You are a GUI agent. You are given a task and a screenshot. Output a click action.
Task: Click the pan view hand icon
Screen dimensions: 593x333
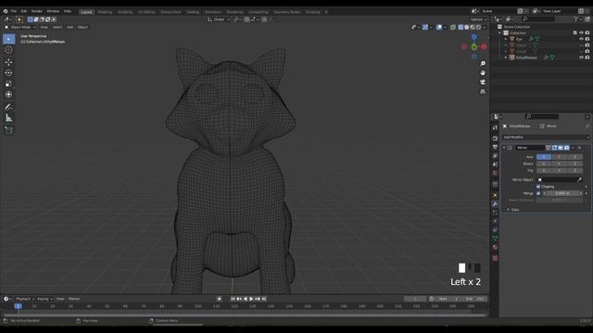[x=483, y=73]
